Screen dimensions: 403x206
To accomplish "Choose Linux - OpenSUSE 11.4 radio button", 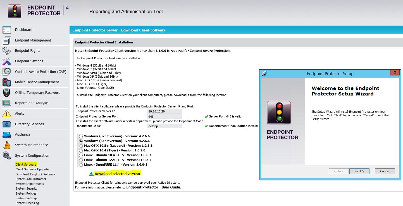I will click(x=81, y=165).
